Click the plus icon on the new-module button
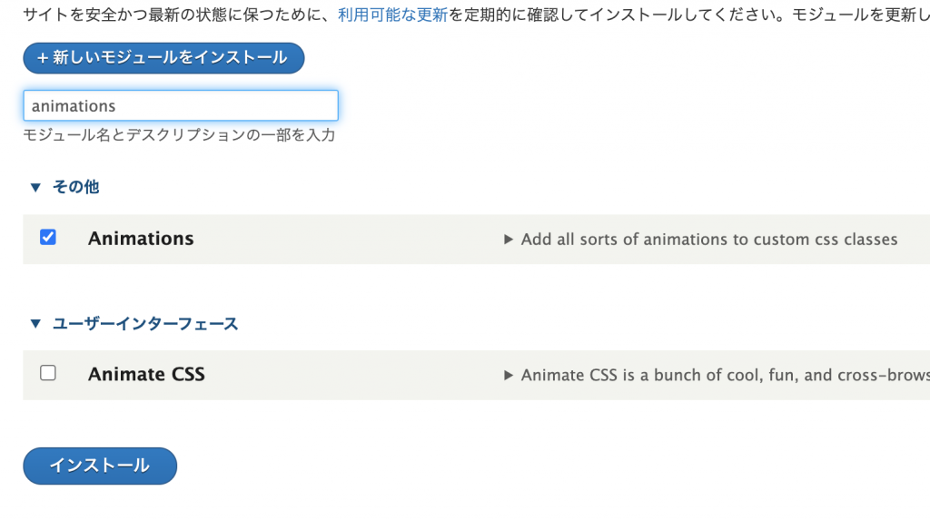This screenshot has width=930, height=520. (x=42, y=58)
